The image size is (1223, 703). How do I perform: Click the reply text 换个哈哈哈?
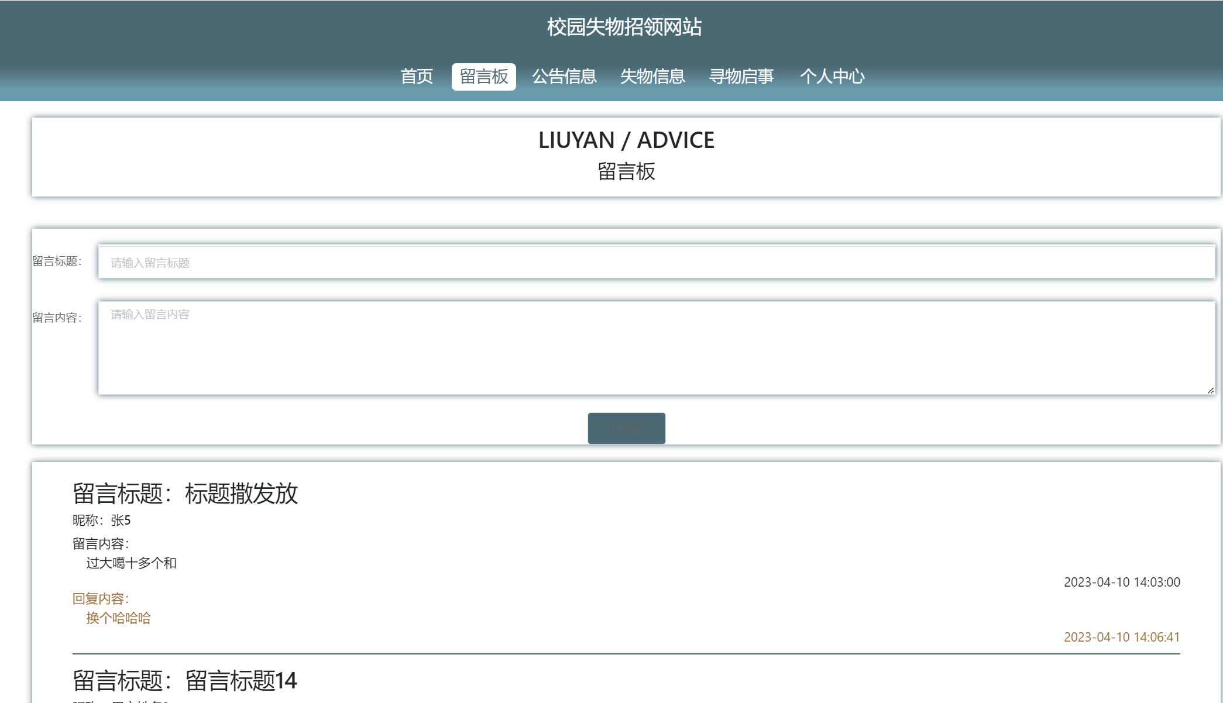118,618
